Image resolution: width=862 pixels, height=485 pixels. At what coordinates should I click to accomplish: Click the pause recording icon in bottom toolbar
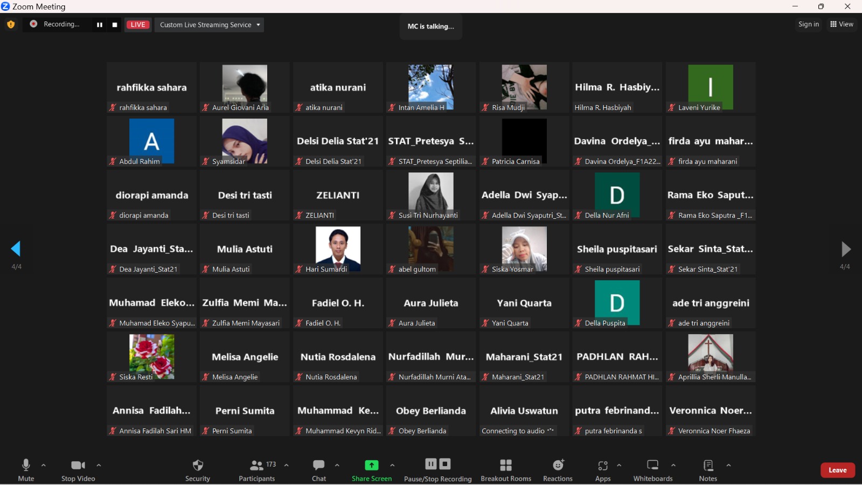click(431, 464)
